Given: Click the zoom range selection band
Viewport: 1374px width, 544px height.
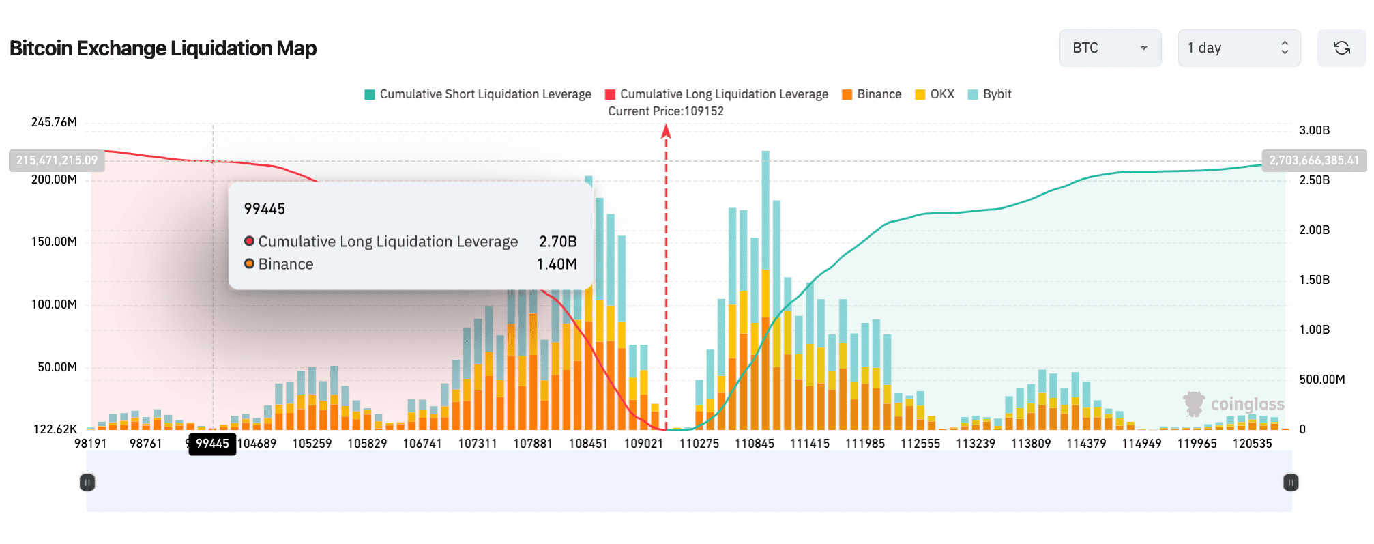Looking at the screenshot, I should click(x=689, y=482).
